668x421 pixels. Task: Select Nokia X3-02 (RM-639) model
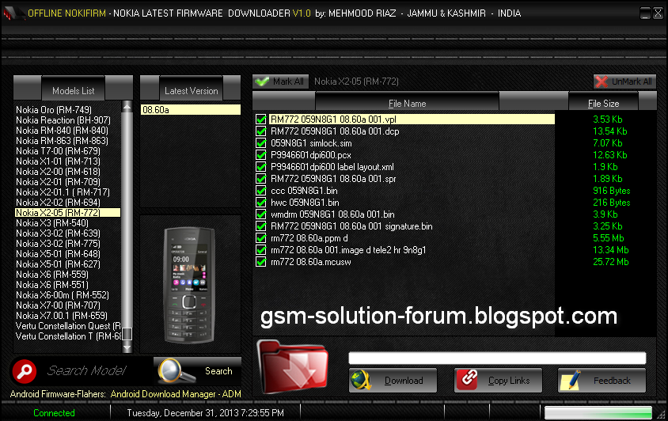[68, 233]
